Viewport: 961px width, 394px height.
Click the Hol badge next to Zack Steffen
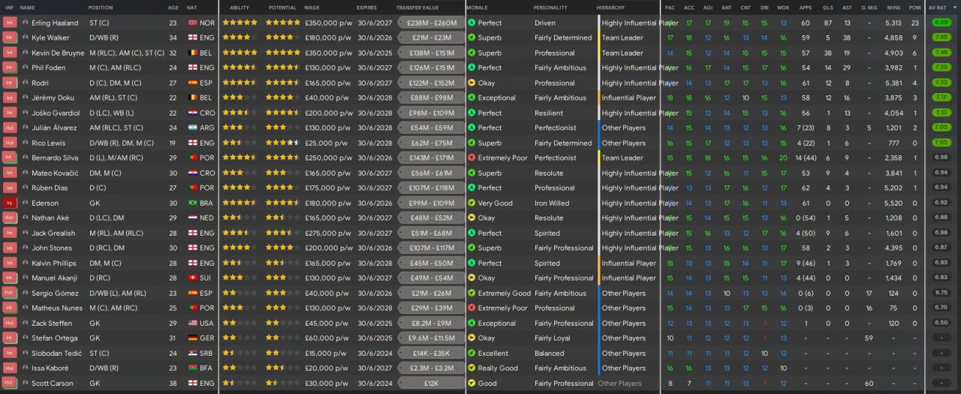click(10, 323)
